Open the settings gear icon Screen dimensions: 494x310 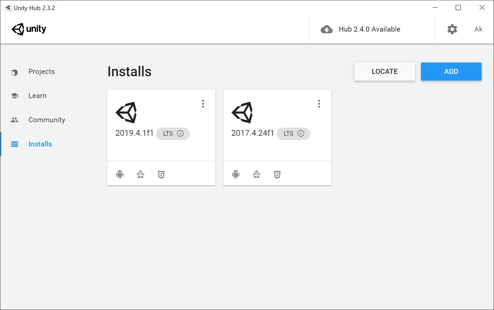click(452, 29)
